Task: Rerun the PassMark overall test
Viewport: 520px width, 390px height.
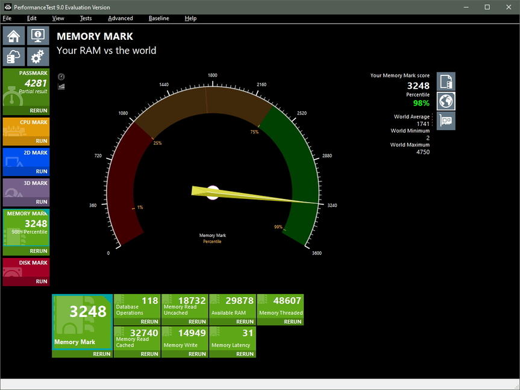Action: (39, 110)
